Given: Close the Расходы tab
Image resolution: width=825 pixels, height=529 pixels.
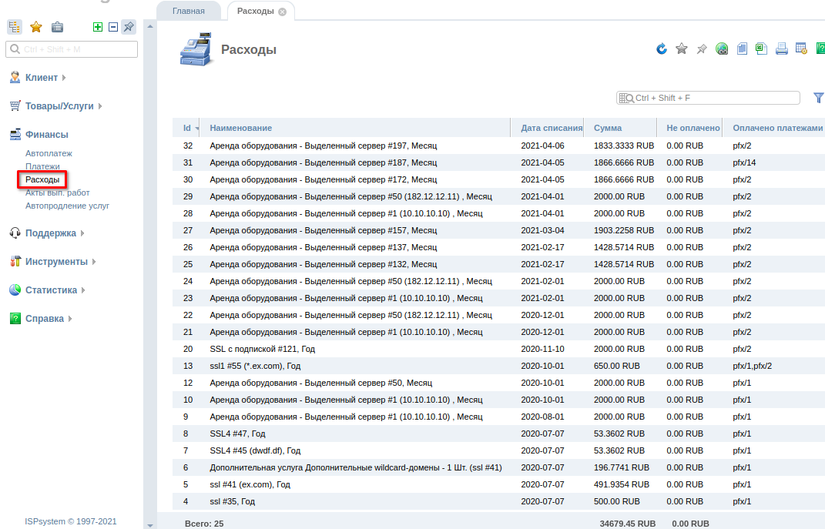Looking at the screenshot, I should [x=282, y=12].
